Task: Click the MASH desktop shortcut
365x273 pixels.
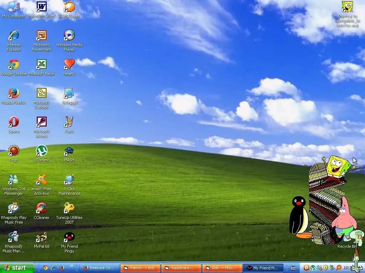Action: 69,154
